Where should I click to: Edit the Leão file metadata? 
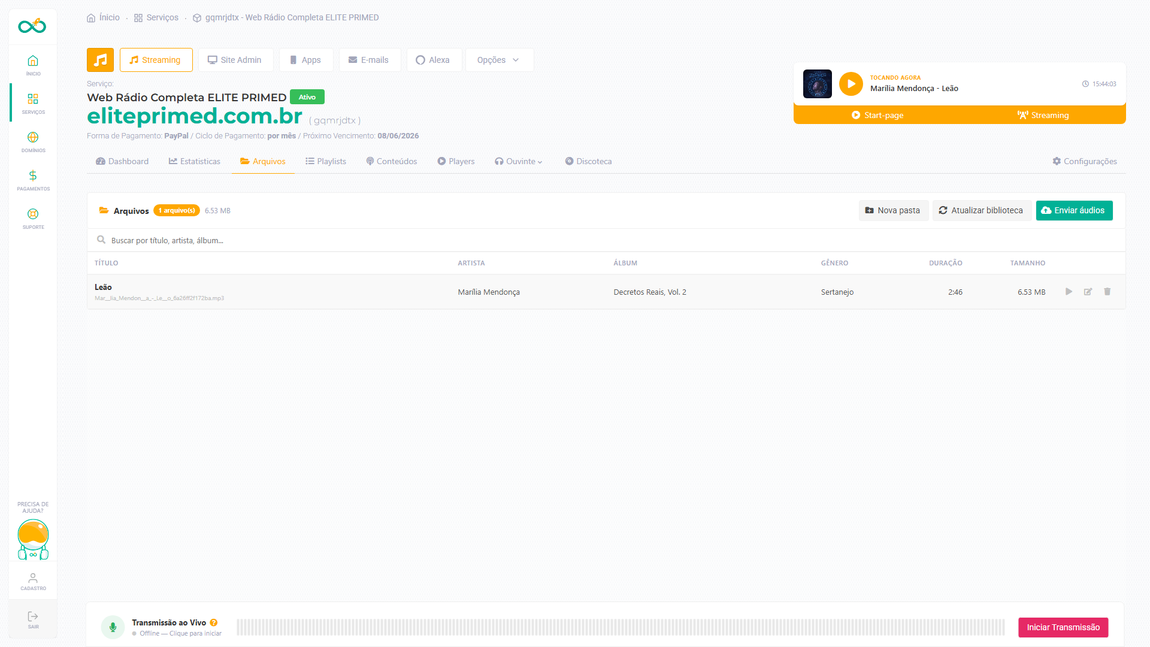1088,292
